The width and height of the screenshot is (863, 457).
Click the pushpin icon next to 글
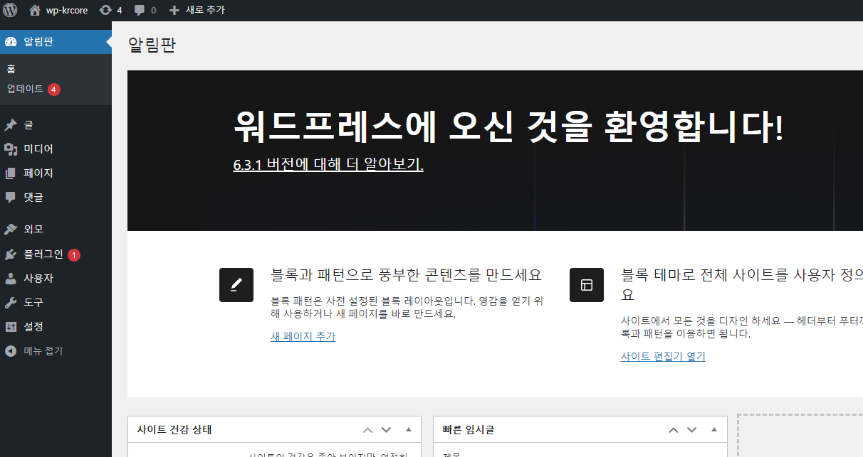click(11, 125)
